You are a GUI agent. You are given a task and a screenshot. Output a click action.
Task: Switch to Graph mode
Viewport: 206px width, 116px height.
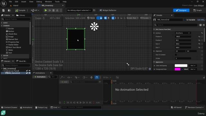click(x=197, y=10)
